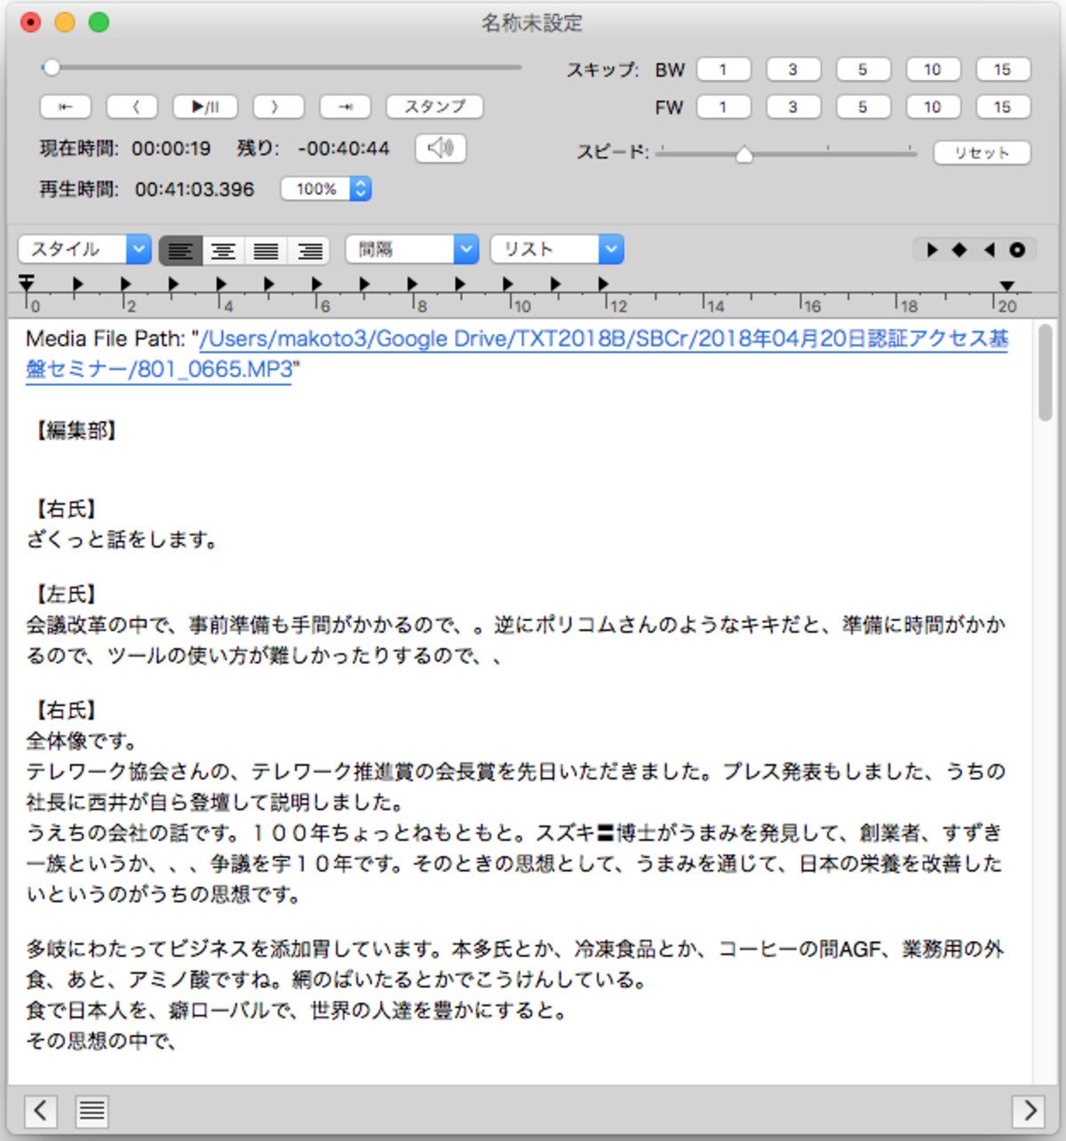
Task: Open the 100% zoom popup menu
Action: point(326,189)
